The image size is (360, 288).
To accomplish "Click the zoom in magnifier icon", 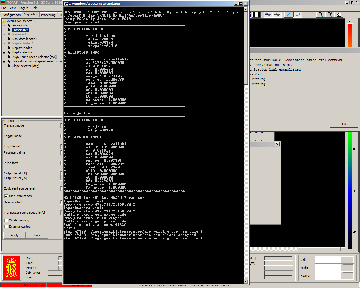I will [330, 15].
